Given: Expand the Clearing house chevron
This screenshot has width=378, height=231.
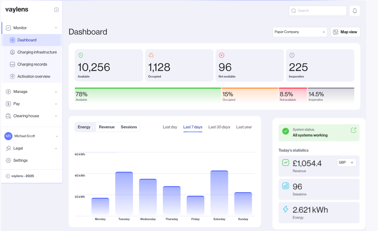Looking at the screenshot, I should point(56,116).
